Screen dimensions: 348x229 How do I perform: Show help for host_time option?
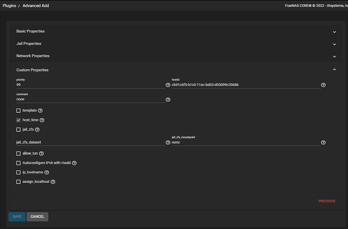point(42,120)
